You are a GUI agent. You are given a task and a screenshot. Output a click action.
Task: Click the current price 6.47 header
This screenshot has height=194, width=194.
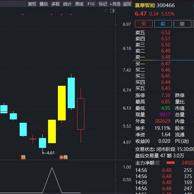pyautogui.click(x=141, y=14)
